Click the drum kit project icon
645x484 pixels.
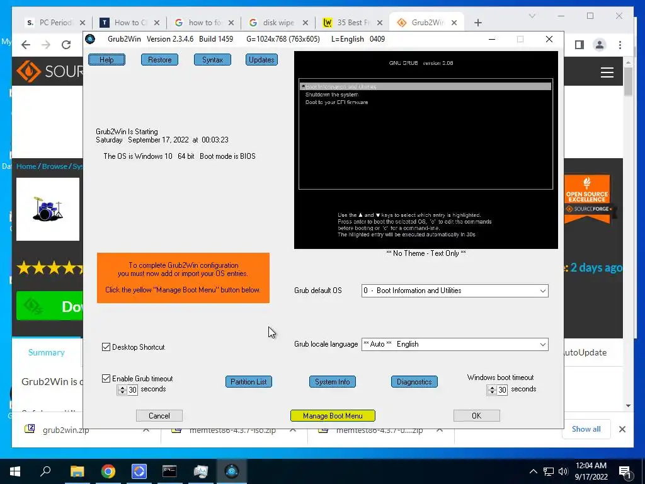[x=48, y=209]
